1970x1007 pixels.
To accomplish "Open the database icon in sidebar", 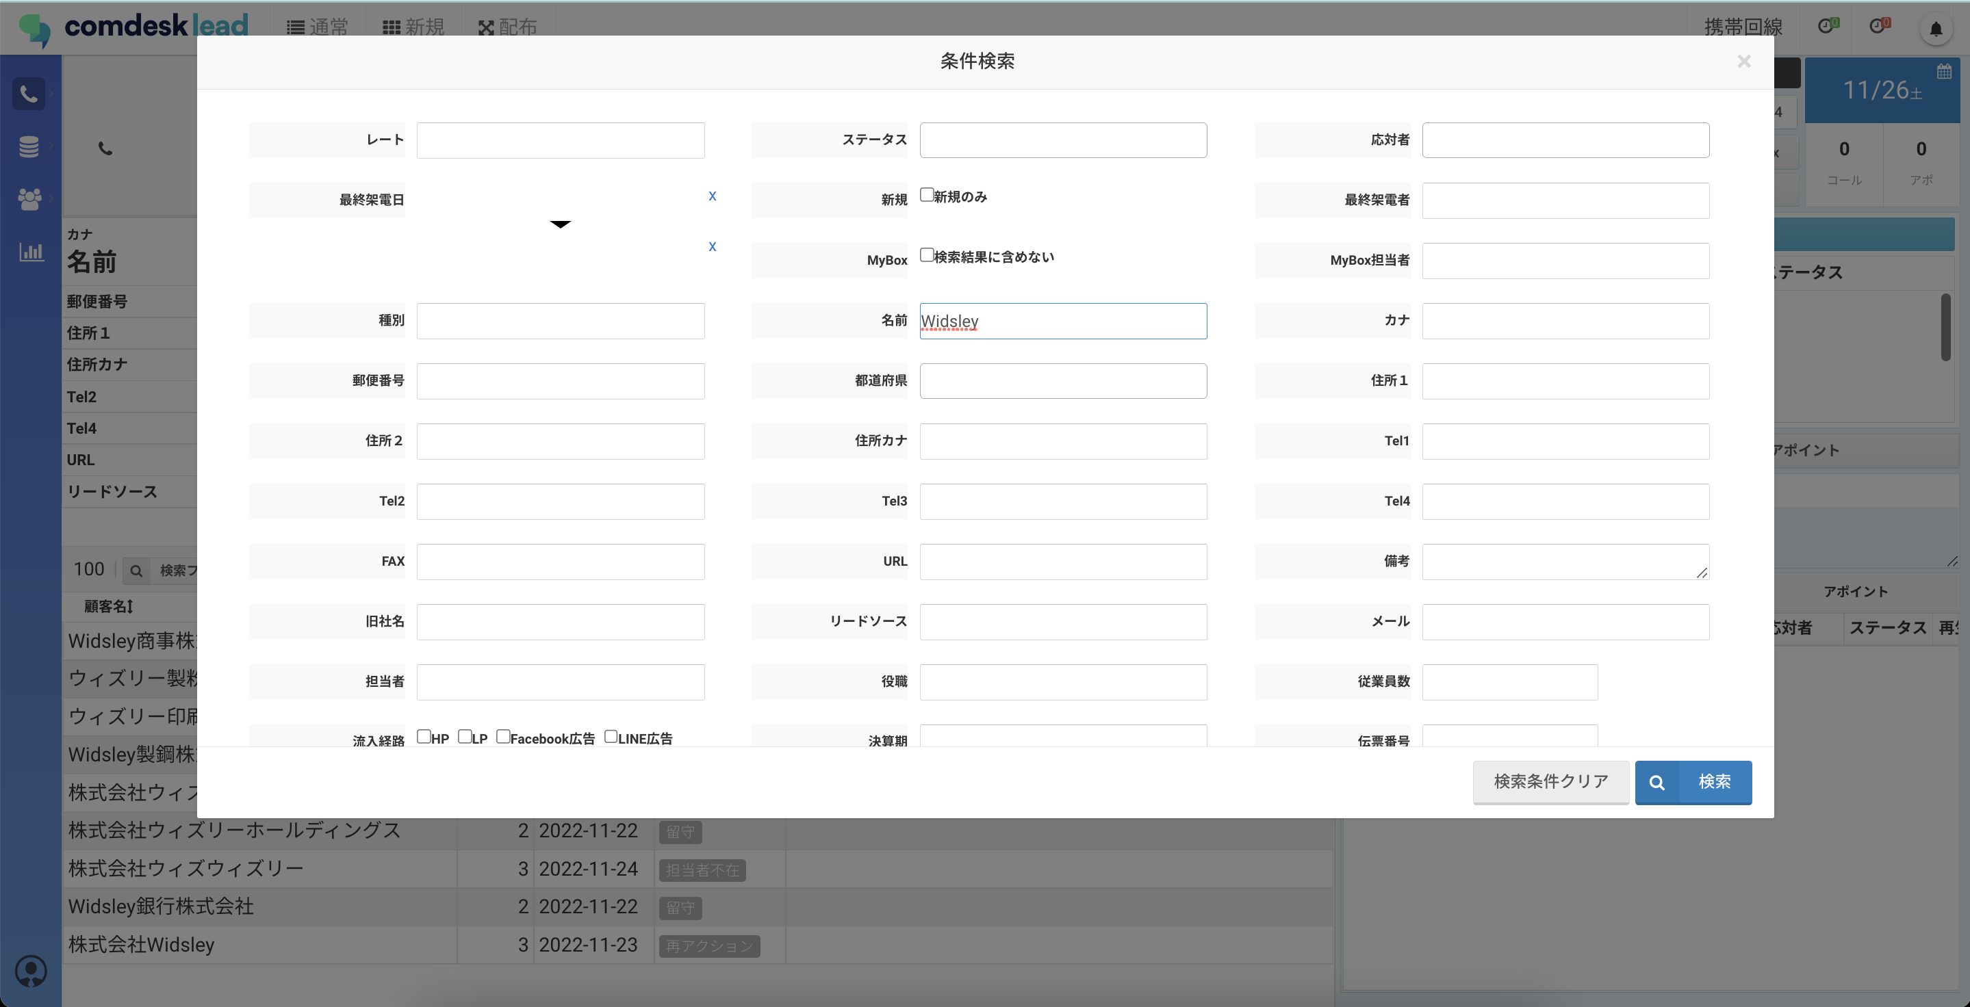I will coord(29,146).
